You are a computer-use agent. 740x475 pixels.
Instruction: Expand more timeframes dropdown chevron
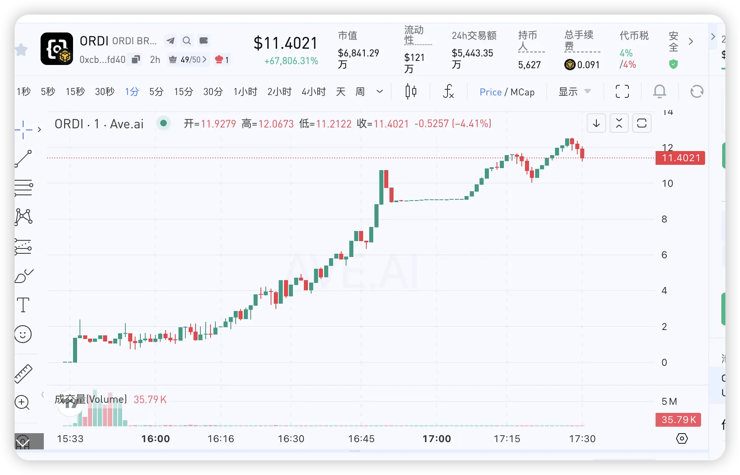(380, 92)
